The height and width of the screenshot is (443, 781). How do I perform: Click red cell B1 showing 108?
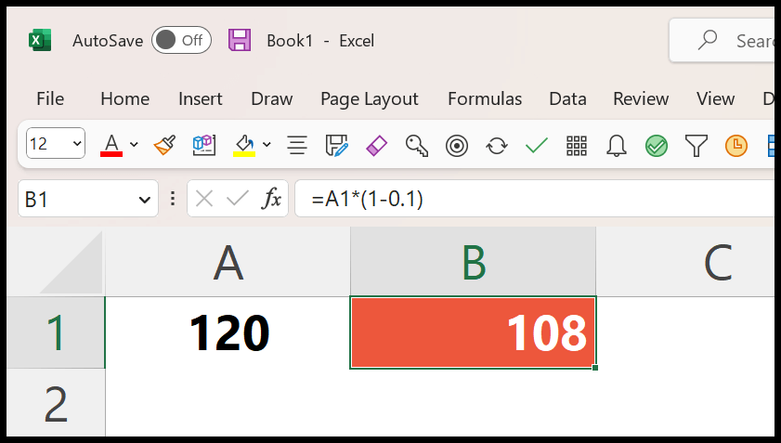pyautogui.click(x=474, y=332)
